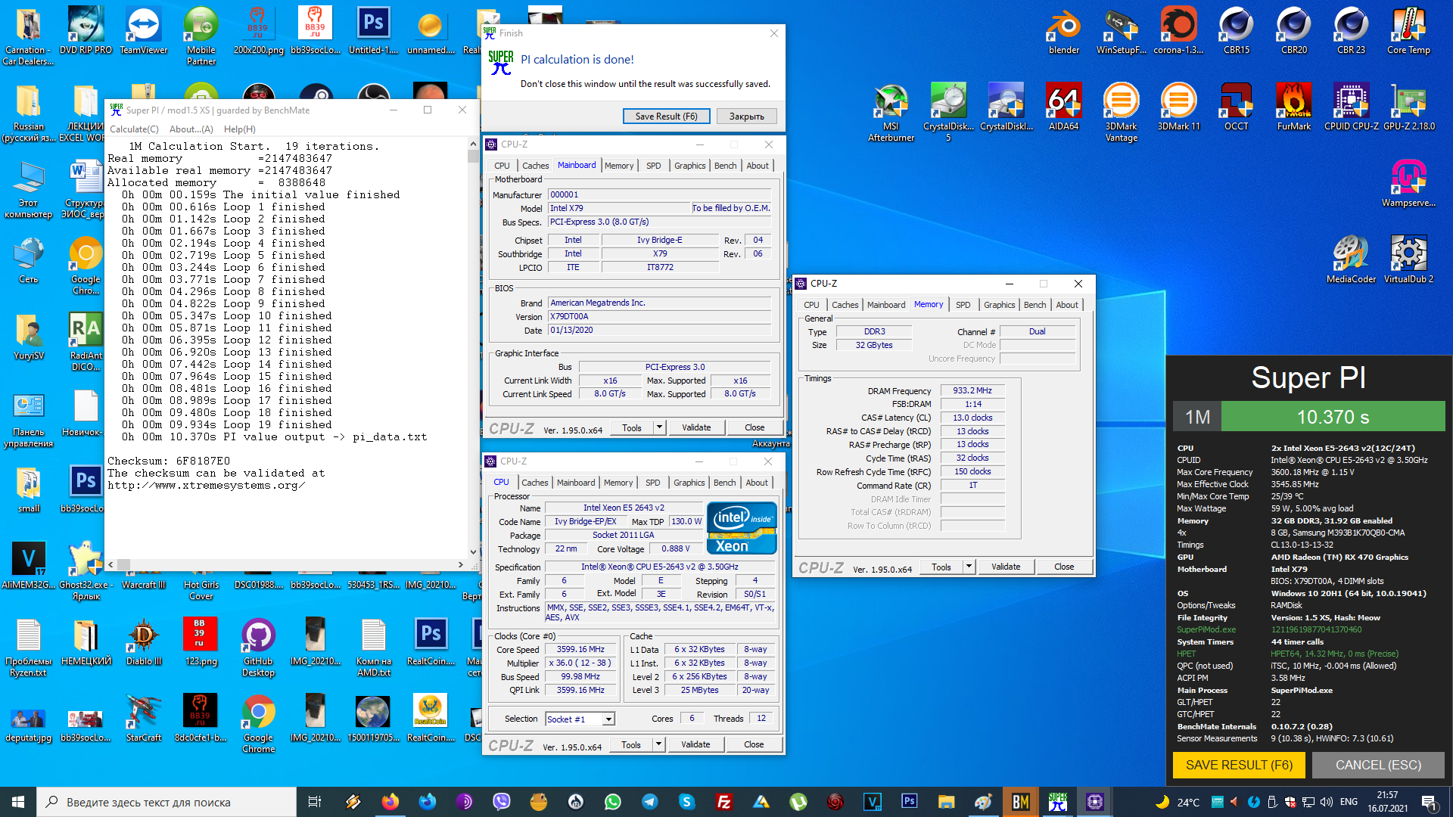The width and height of the screenshot is (1453, 817).
Task: Click CANCEL (ESC) in BenchMate panel
Action: click(x=1378, y=765)
